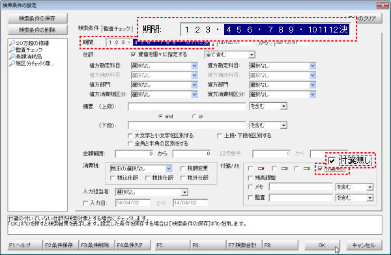Switch to the 検索条件 tab

pos(89,28)
